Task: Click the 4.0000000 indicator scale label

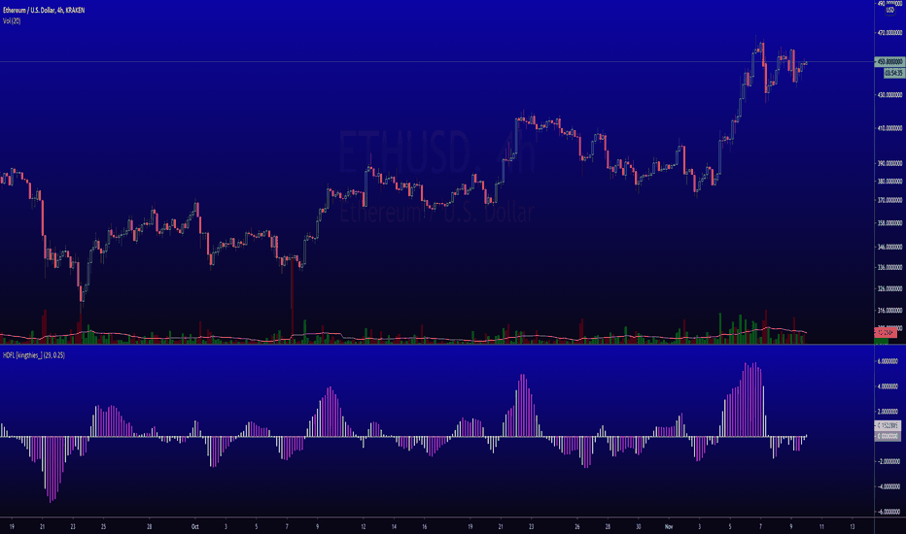Action: click(x=889, y=386)
